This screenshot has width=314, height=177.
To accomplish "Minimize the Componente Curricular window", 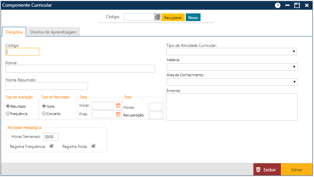I will 287,5.
